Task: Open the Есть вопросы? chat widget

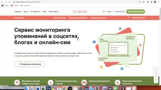Action: coord(156,75)
